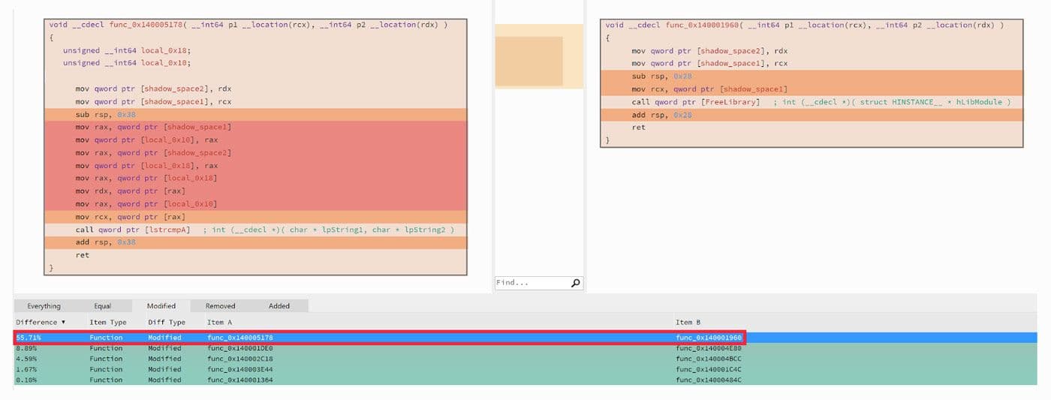Click the 'ret' line in the right pane
Image resolution: width=1051 pixels, height=400 pixels.
click(x=638, y=127)
